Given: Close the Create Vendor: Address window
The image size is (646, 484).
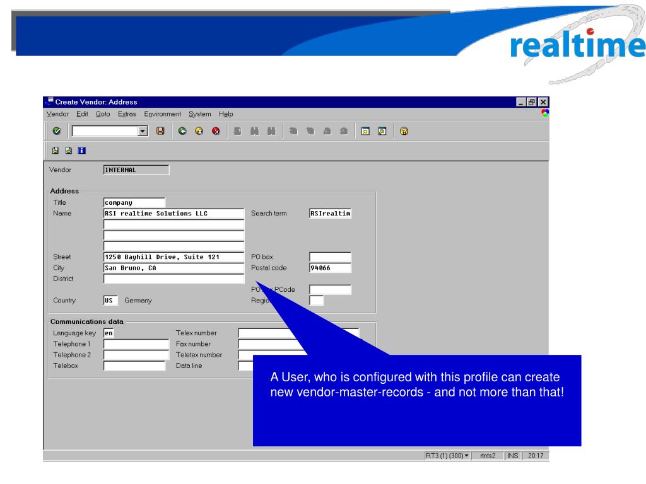Looking at the screenshot, I should point(543,102).
